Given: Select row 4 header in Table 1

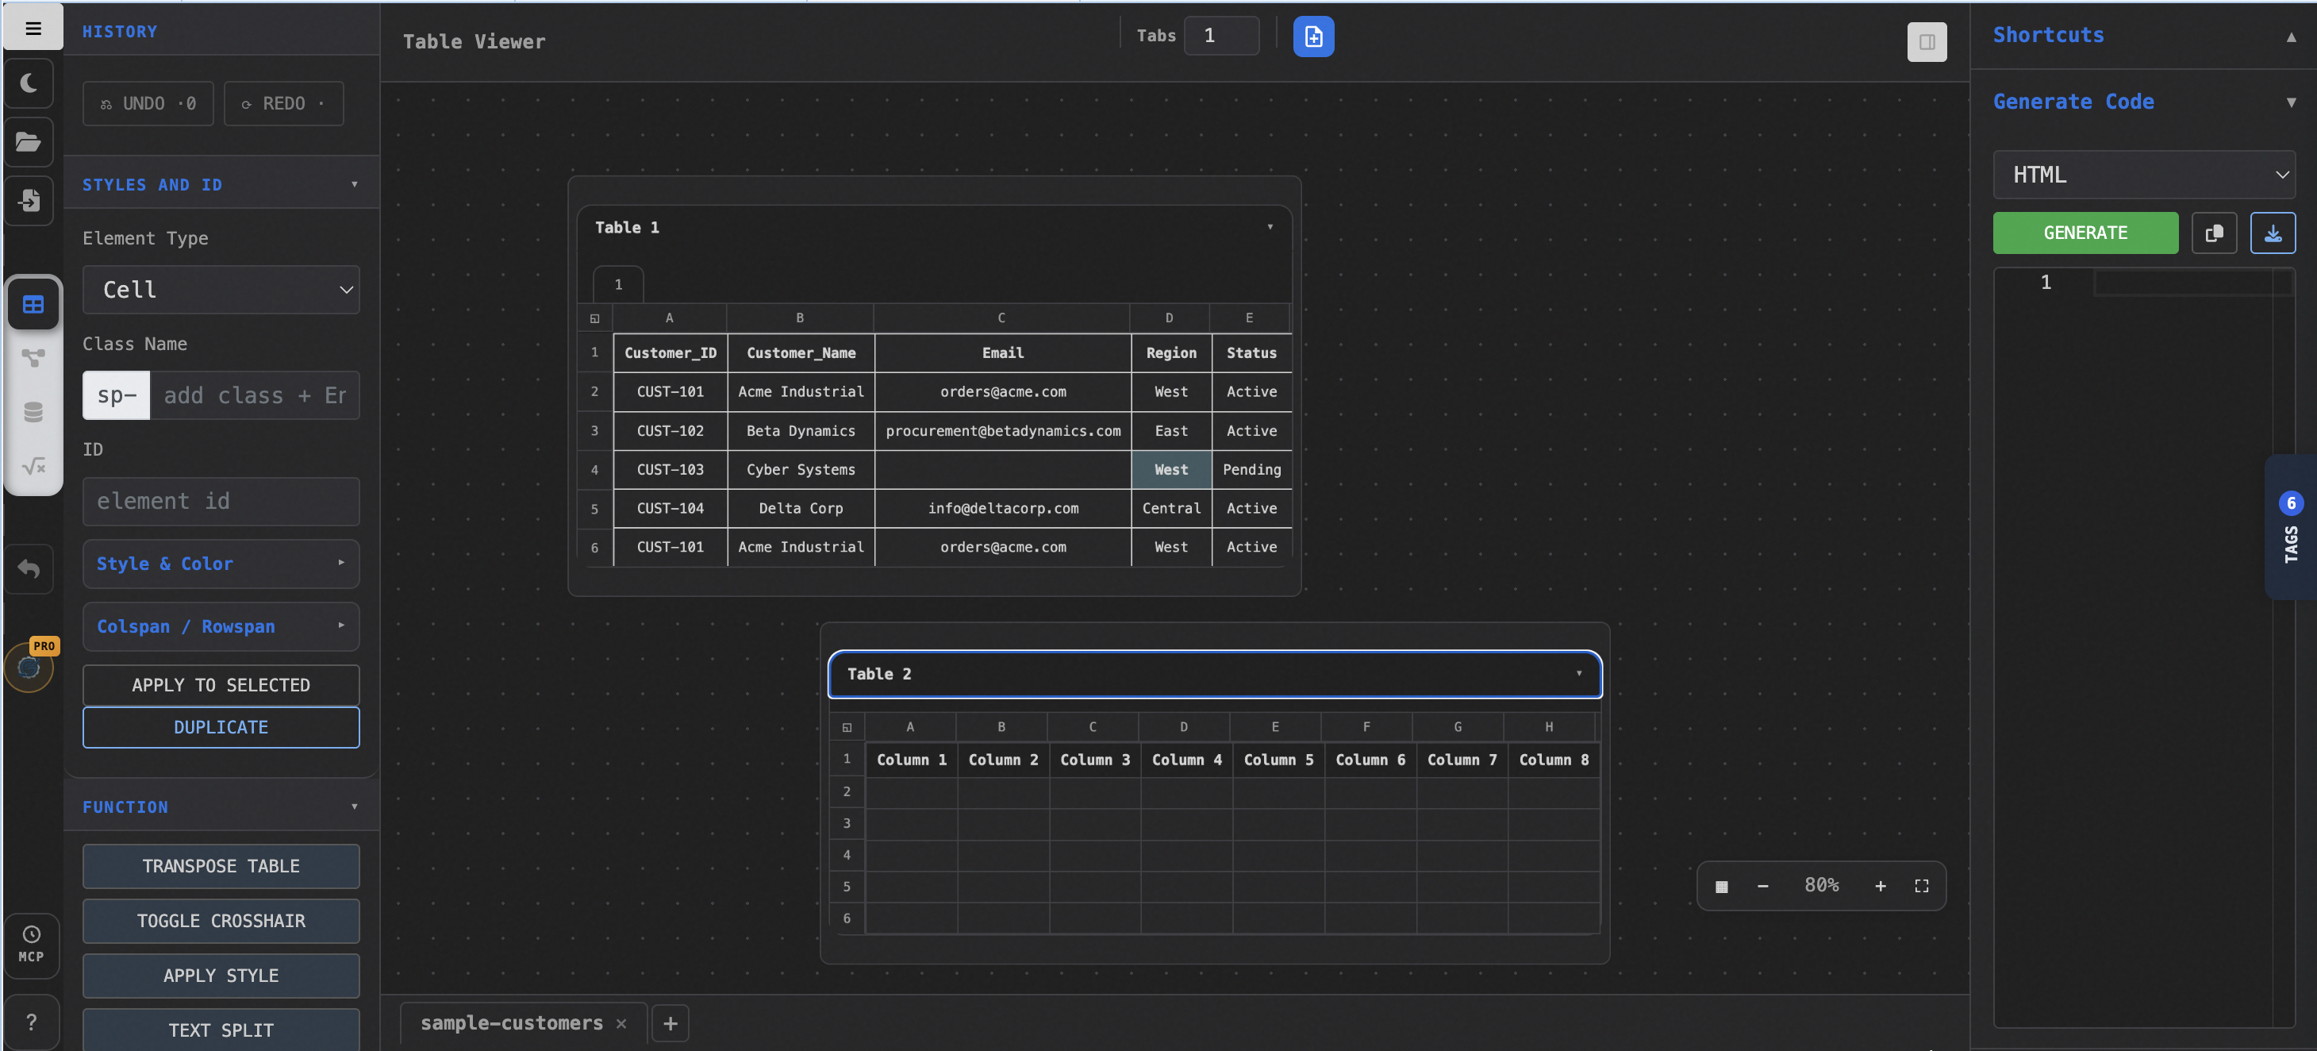Looking at the screenshot, I should 594,470.
